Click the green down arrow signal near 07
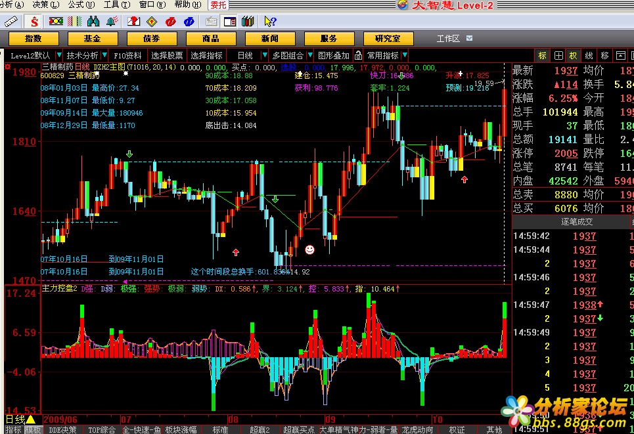Image resolution: width=634 pixels, height=434 pixels. click(129, 154)
